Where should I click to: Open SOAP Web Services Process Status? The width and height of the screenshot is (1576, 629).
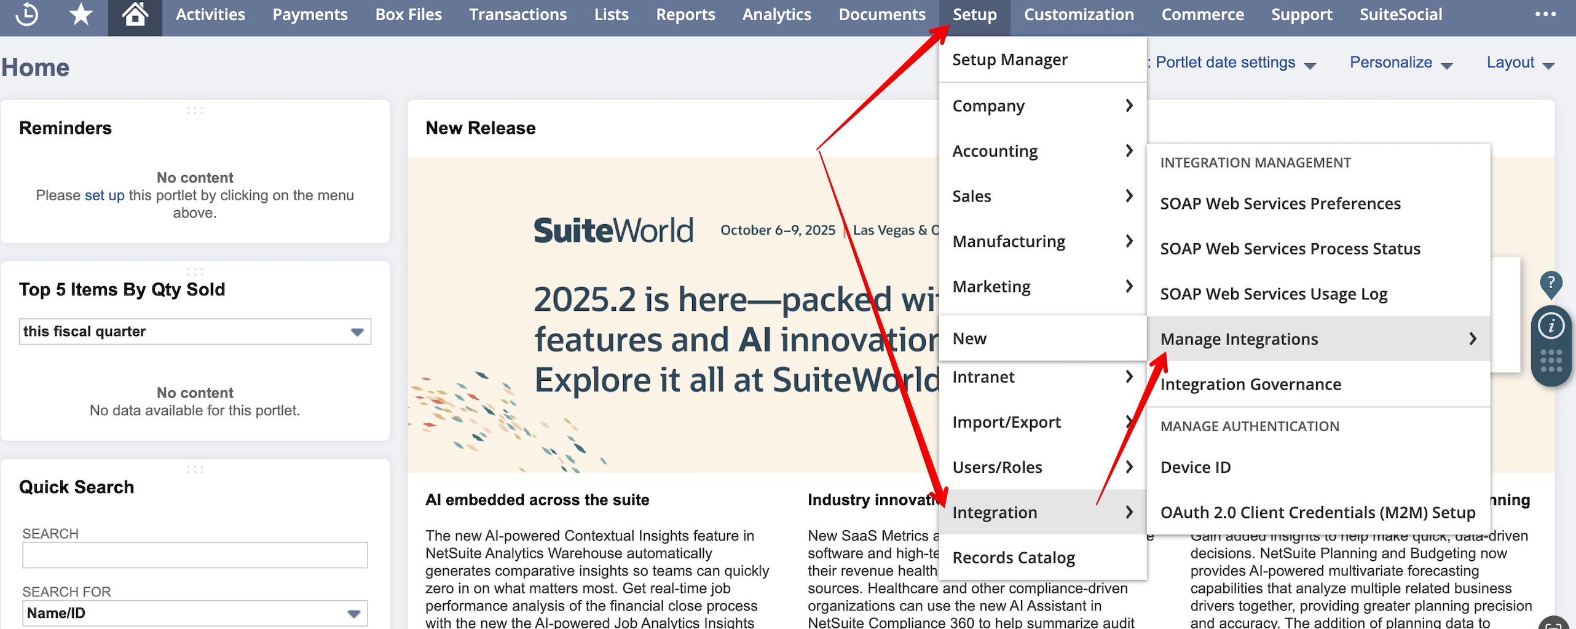[1318, 248]
